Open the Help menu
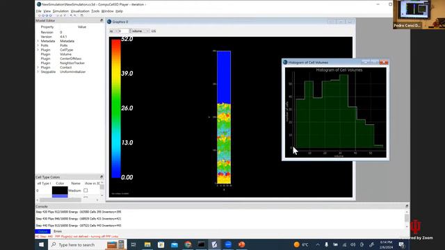445x250 pixels. pos(119,11)
